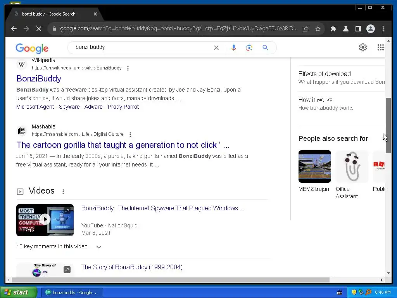The image size is (397, 298).
Task: Open the Google apps grid
Action: coord(381,47)
